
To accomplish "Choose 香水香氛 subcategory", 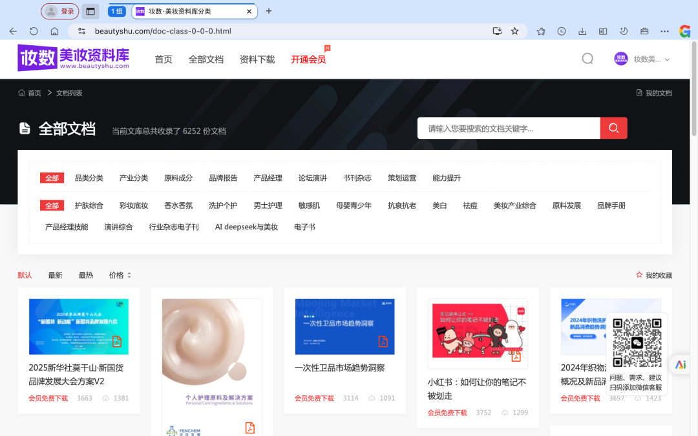I will coord(178,205).
